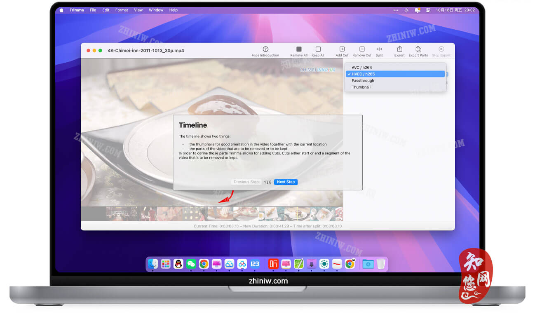
Task: Open the 123 app icon in the Dock
Action: [255, 264]
